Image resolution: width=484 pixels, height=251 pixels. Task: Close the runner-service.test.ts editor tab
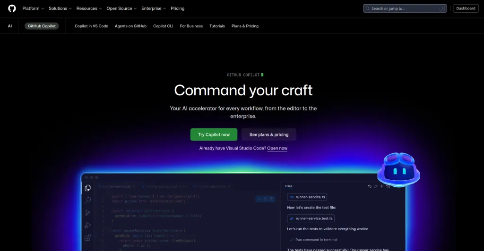[x=184, y=186]
